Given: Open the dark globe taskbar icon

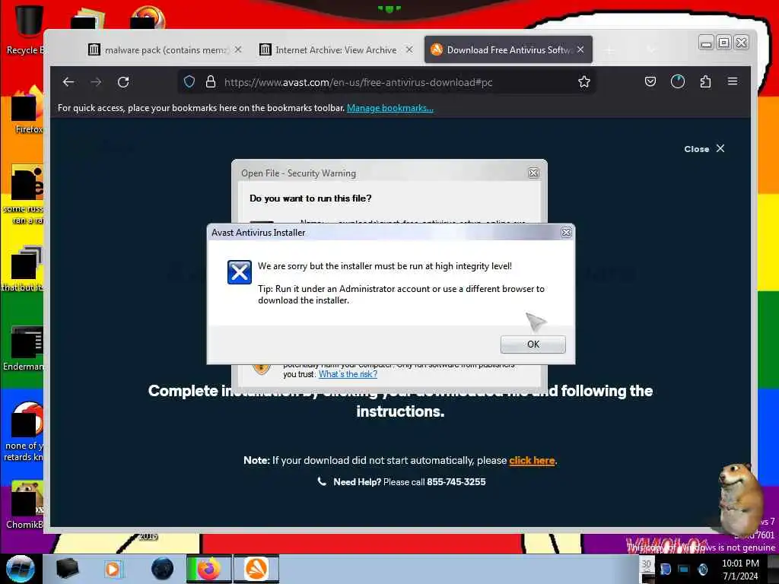Looking at the screenshot, I should pos(163,569).
